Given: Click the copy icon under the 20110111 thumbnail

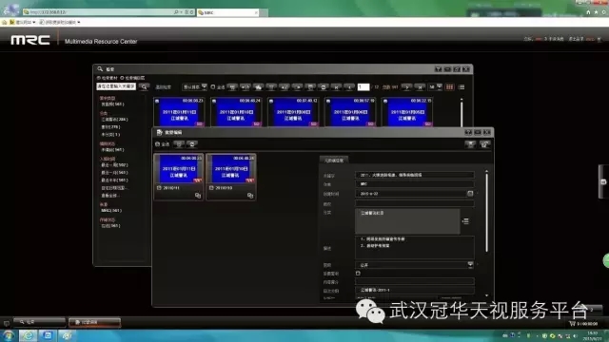Looking at the screenshot, I should point(198,196).
